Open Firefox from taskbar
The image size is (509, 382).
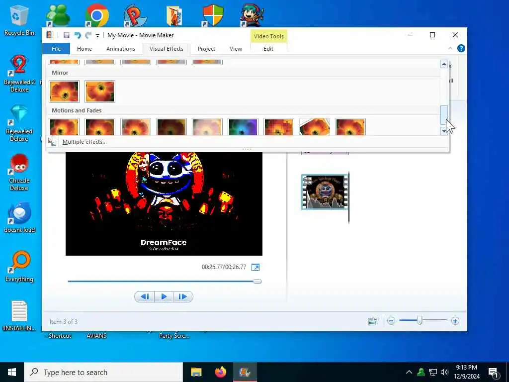220,372
